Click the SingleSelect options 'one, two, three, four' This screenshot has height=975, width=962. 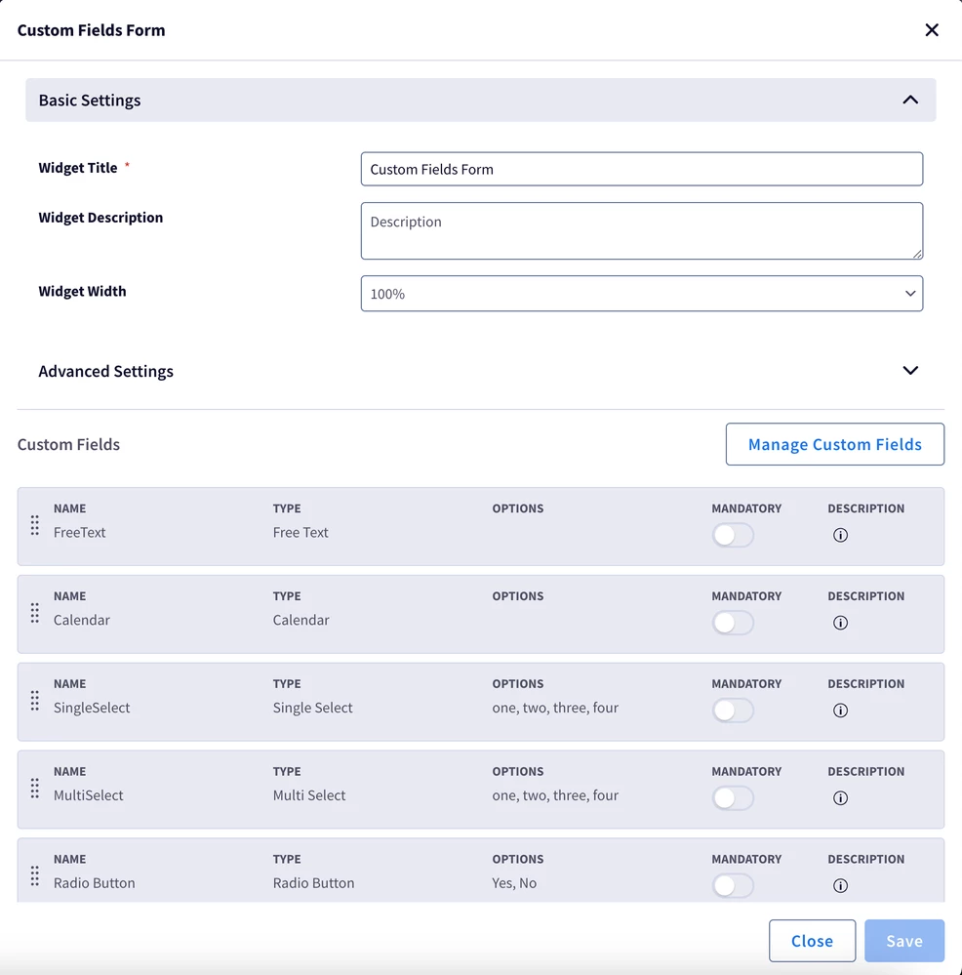[555, 708]
